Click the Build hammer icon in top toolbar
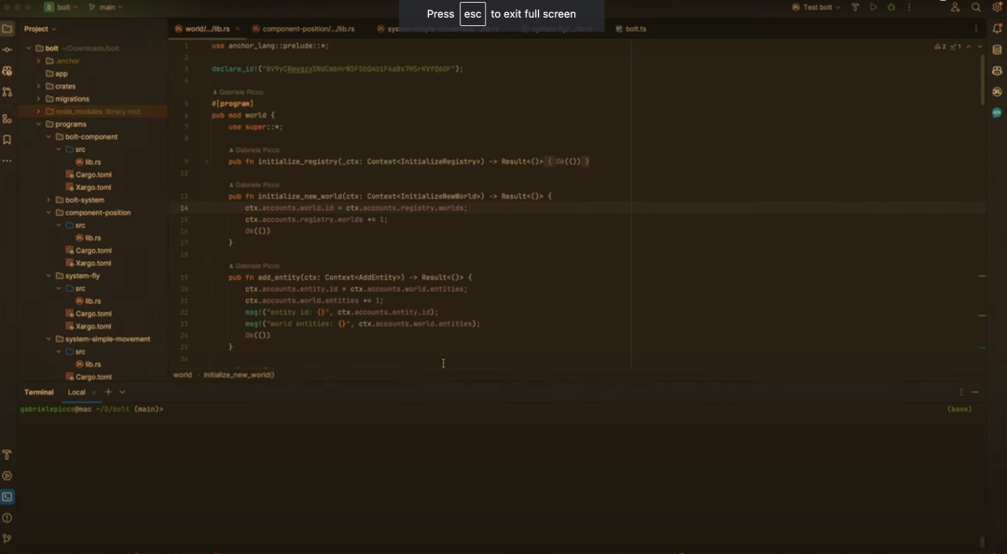The image size is (1007, 554). (855, 7)
